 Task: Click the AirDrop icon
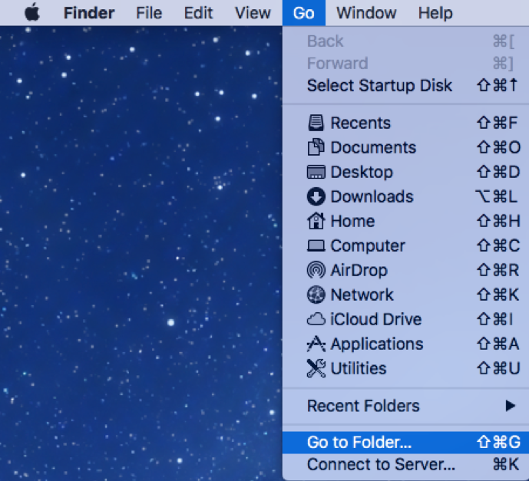316,270
